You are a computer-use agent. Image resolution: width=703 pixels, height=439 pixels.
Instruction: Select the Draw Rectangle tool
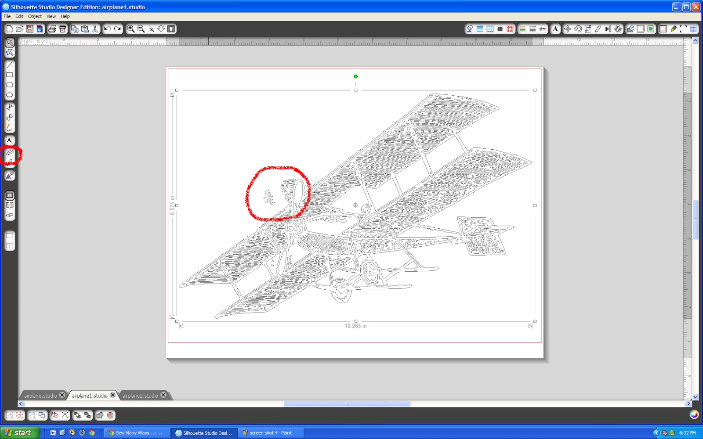click(9, 75)
